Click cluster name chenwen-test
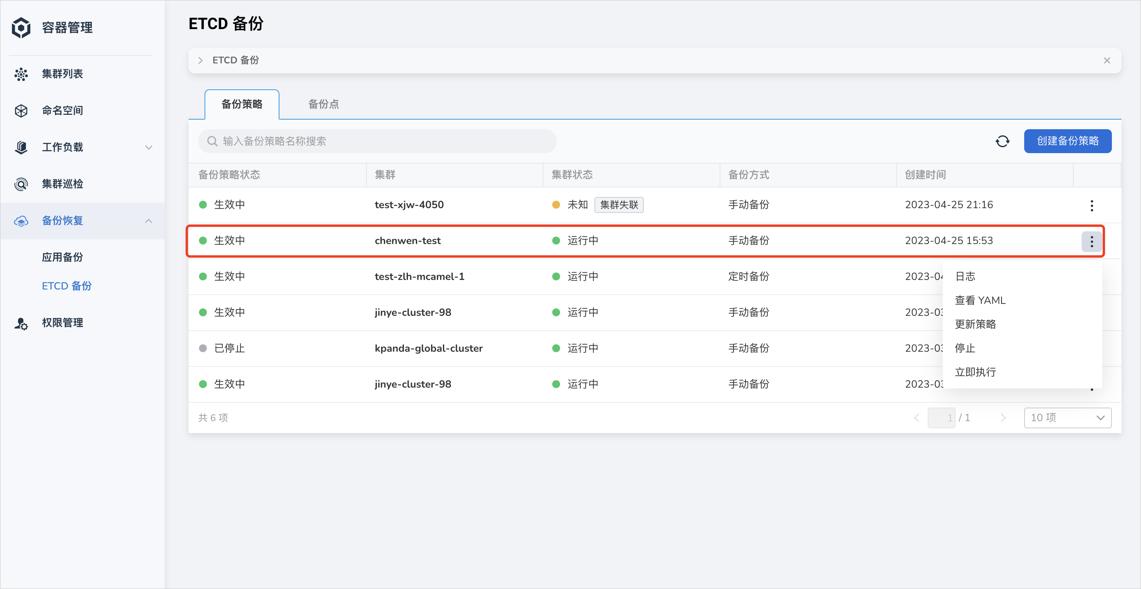The width and height of the screenshot is (1141, 589). 407,240
